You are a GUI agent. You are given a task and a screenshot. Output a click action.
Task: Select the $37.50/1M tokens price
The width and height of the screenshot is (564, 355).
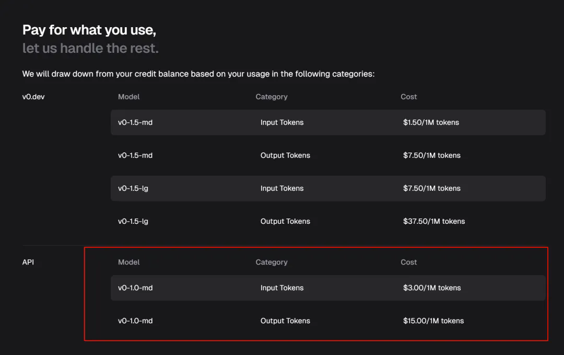[x=433, y=221]
